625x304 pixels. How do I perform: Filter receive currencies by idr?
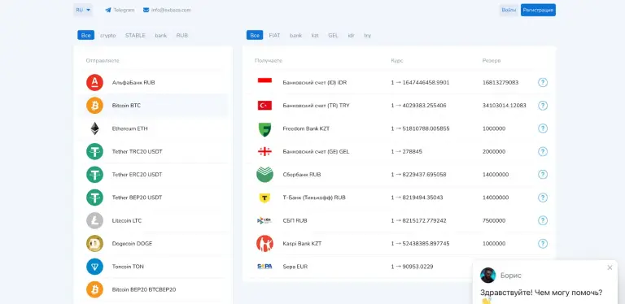(352, 36)
